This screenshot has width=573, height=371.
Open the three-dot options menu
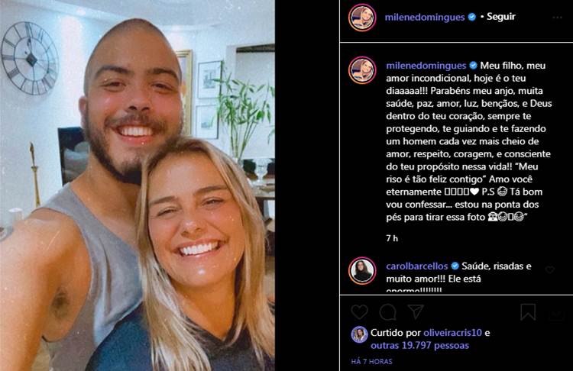point(557,18)
